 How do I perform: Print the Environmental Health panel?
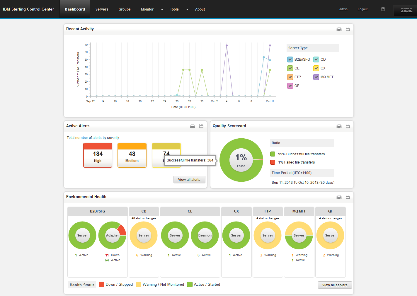[339, 197]
